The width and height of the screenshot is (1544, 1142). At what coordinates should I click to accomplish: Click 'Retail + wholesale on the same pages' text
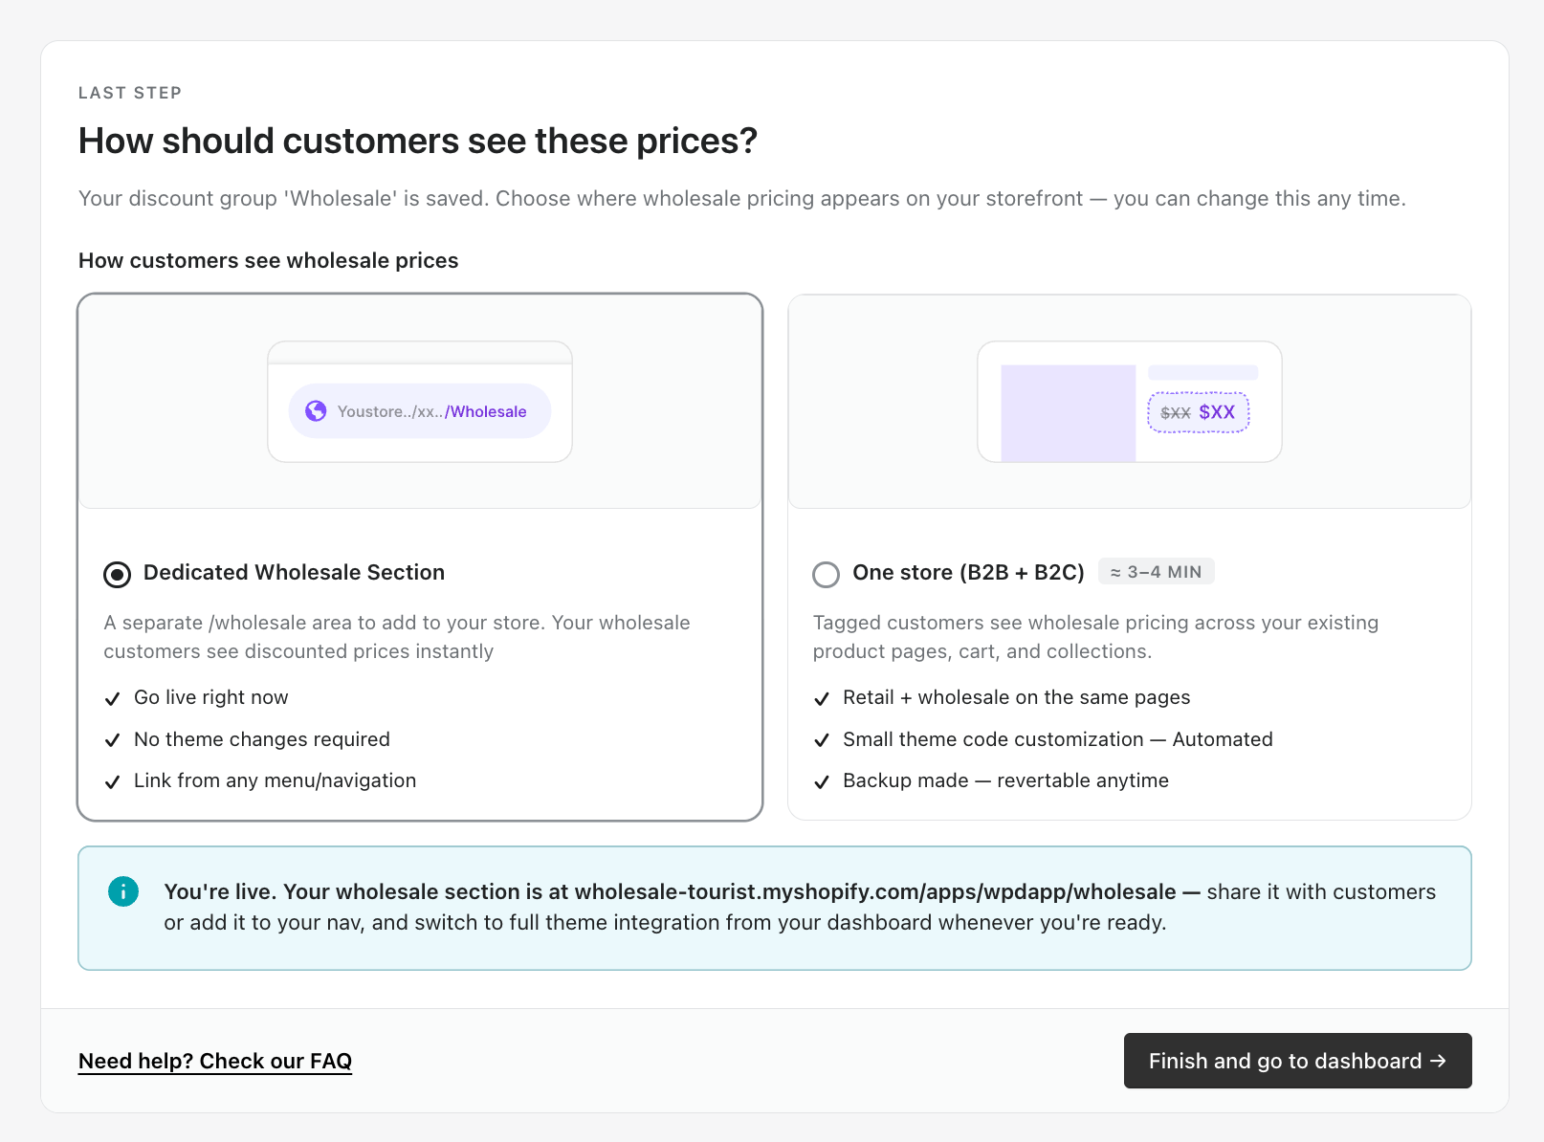(1016, 697)
